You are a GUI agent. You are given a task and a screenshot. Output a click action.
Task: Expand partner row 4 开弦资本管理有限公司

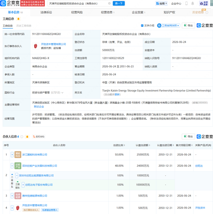(12, 208)
